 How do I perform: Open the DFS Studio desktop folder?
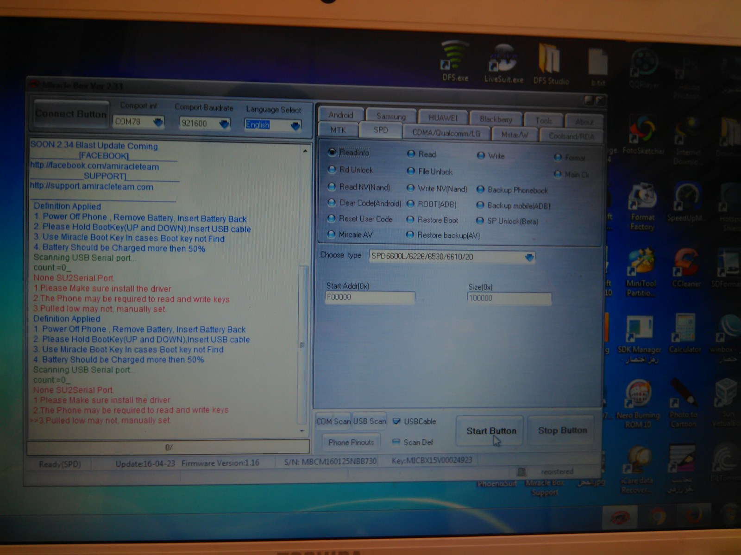[551, 64]
